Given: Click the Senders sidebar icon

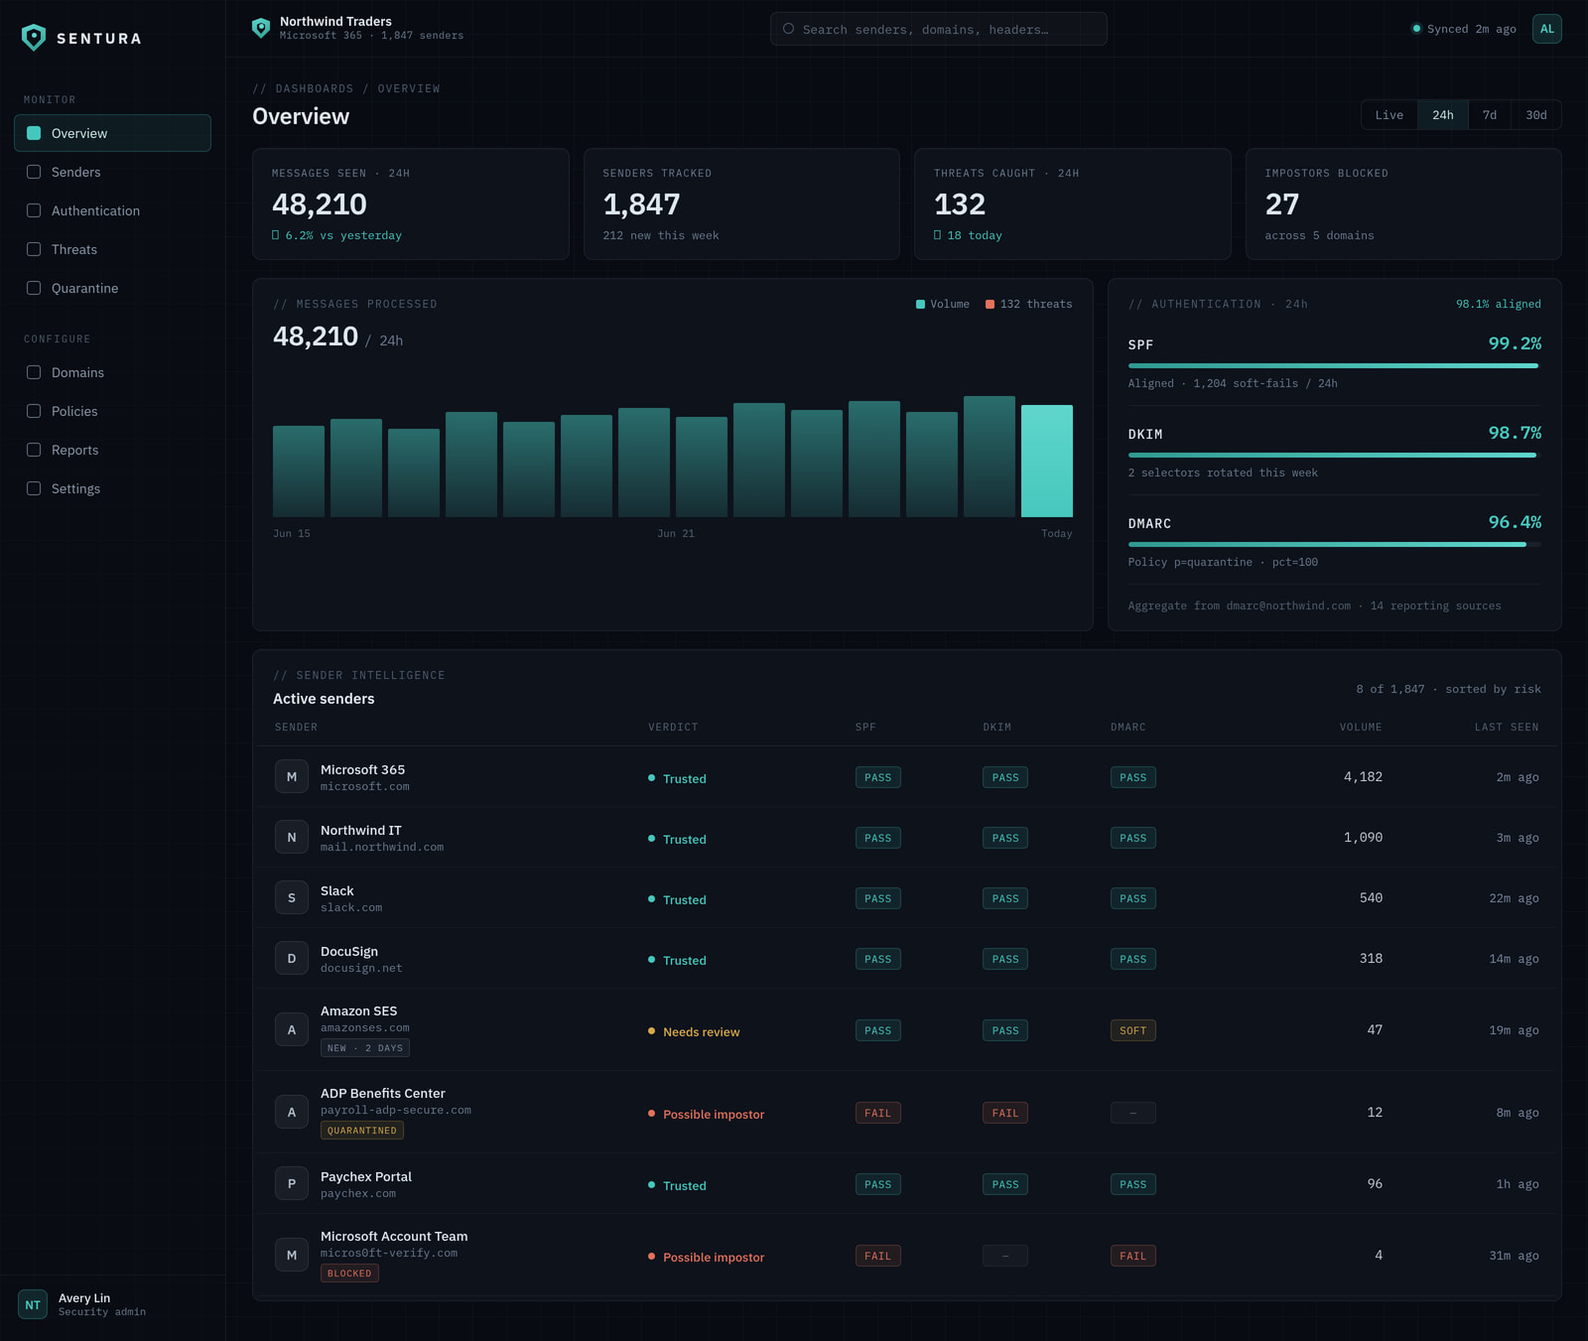Looking at the screenshot, I should pyautogui.click(x=34, y=172).
